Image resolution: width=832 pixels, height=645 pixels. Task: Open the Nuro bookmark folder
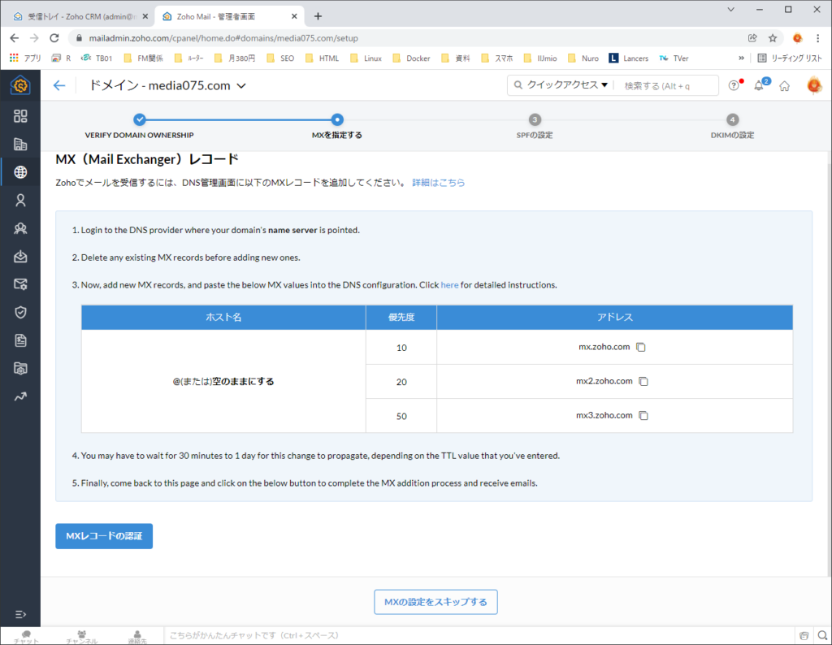coord(583,58)
